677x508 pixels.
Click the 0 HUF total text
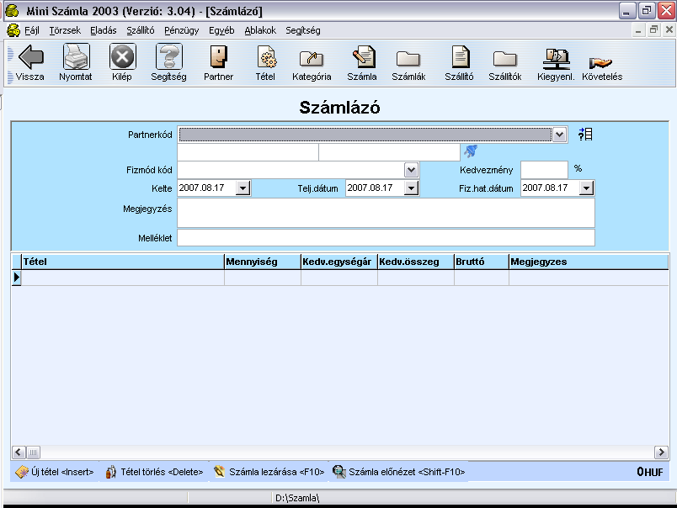click(650, 472)
